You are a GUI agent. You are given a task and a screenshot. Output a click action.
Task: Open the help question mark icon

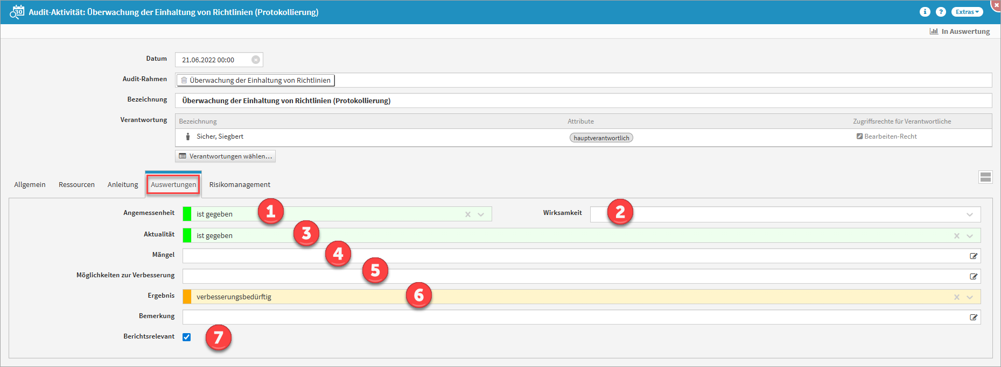[941, 12]
